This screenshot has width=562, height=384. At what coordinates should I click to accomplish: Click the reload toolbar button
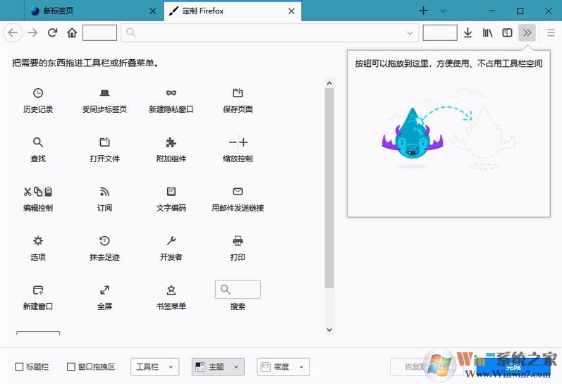[53, 33]
